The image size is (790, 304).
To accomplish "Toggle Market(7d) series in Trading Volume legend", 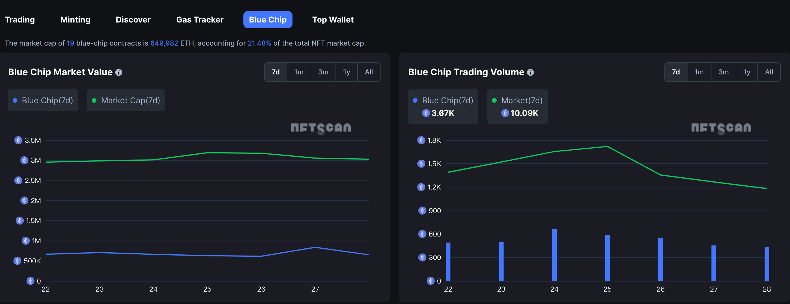I will pyautogui.click(x=517, y=107).
